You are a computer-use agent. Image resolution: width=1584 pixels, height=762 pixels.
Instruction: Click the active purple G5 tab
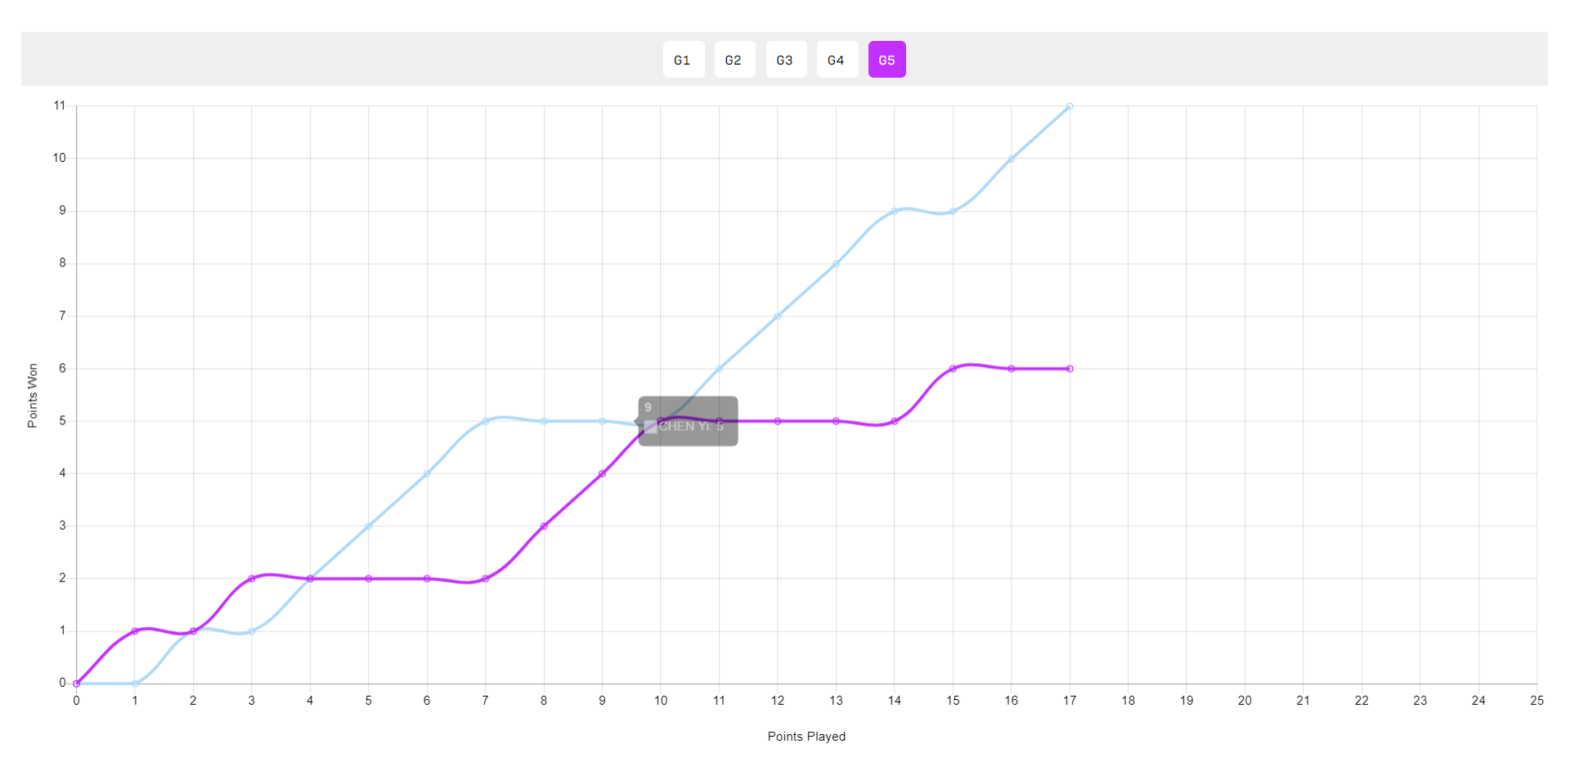pos(886,60)
